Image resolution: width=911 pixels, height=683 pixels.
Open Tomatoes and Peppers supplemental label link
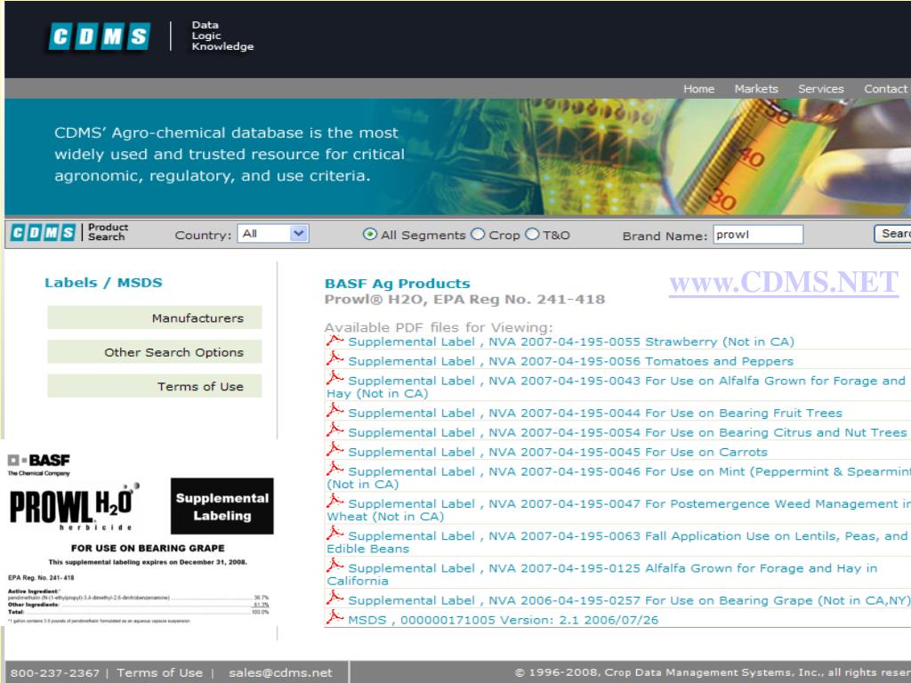(570, 361)
